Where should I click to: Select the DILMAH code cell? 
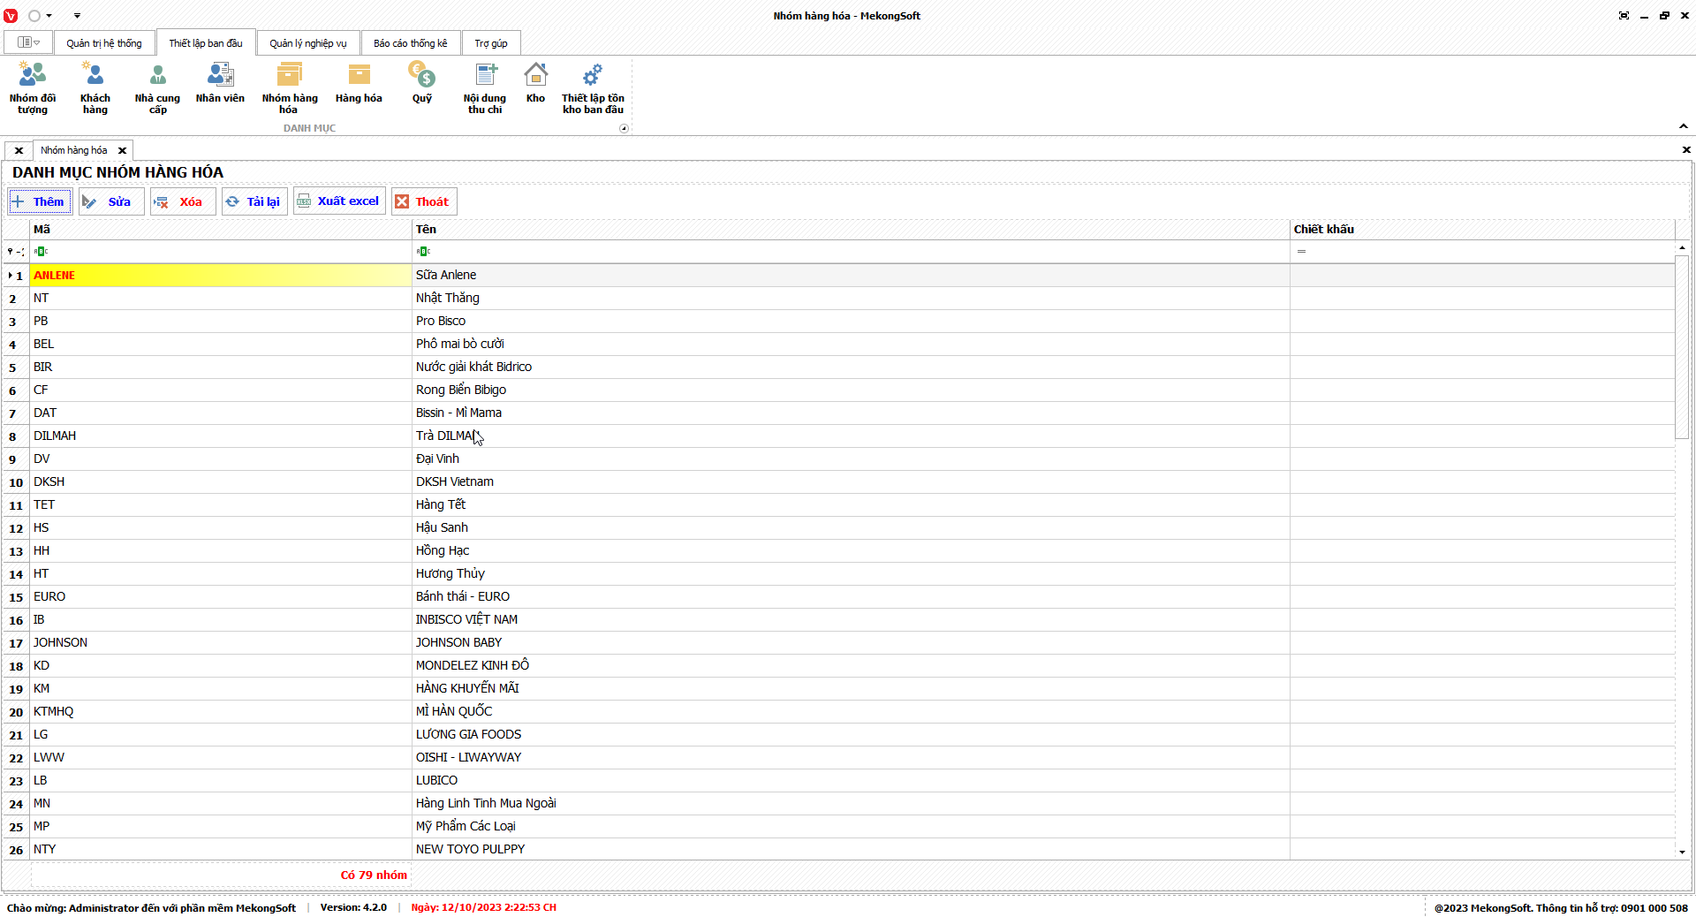pos(221,436)
